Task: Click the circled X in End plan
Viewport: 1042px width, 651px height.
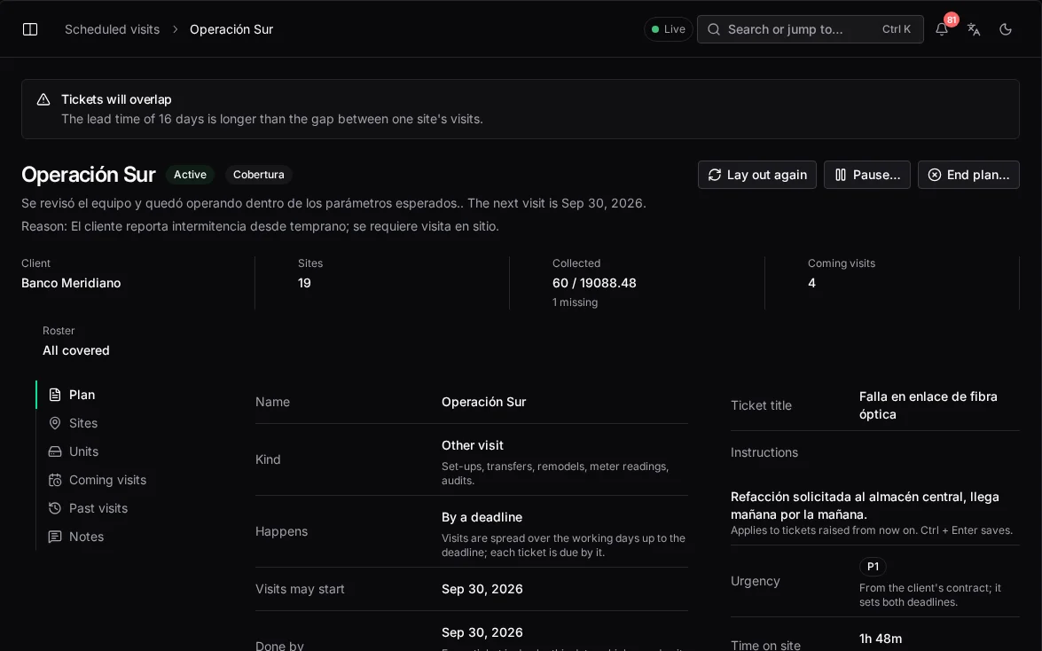Action: tap(935, 175)
